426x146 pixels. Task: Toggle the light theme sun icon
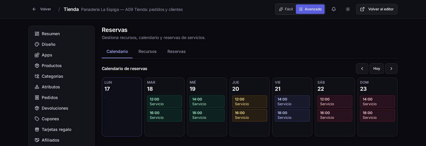click(348, 9)
